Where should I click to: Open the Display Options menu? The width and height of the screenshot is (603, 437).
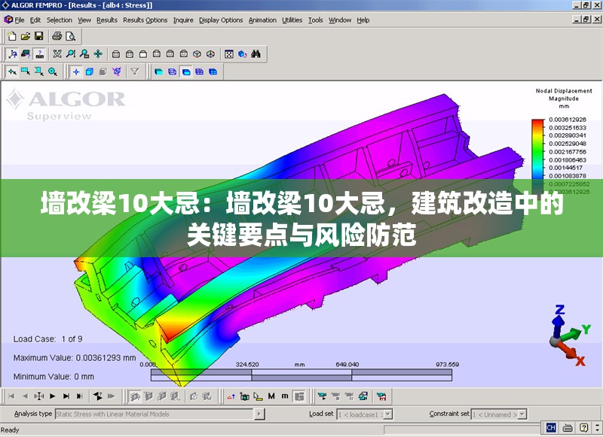coord(221,20)
